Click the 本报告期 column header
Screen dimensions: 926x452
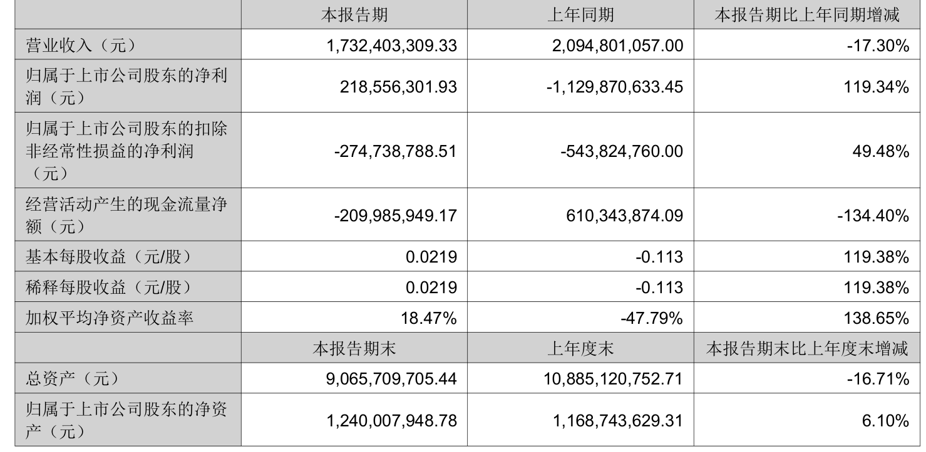(354, 16)
